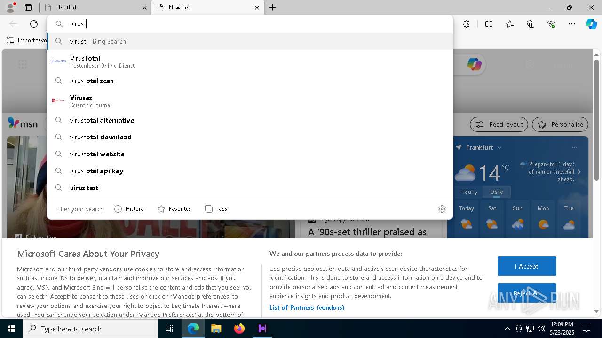Open address bar search settings gear
This screenshot has width=602, height=338.
(442, 209)
